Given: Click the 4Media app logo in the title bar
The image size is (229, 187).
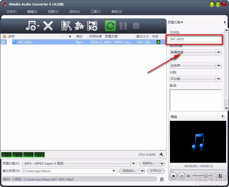Looking at the screenshot, I should (4, 4).
